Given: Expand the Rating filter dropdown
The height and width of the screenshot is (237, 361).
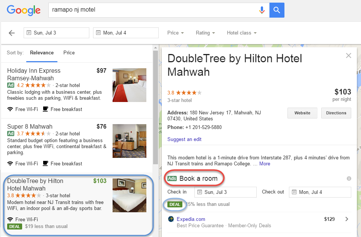Looking at the screenshot, I should [x=205, y=33].
